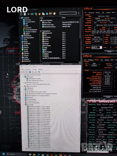This screenshot has width=117, height=156.
Task: Open the Report page icon in AIDA64
Action: click(x=25, y=14)
